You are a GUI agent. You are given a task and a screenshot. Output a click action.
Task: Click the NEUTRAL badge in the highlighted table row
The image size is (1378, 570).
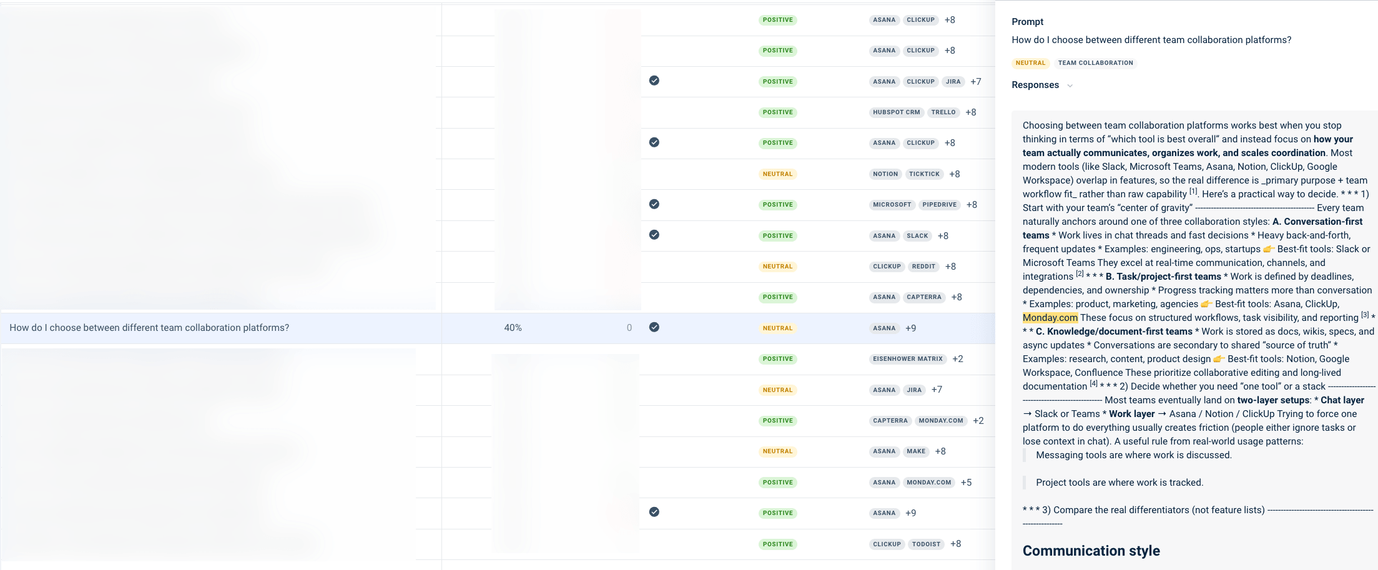(777, 328)
